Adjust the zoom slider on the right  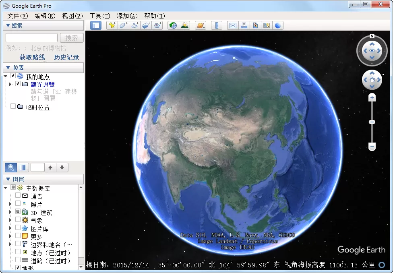[x=371, y=122]
